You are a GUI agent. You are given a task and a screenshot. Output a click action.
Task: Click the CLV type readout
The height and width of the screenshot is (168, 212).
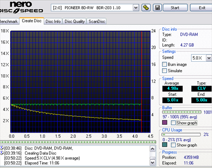tap(202, 89)
